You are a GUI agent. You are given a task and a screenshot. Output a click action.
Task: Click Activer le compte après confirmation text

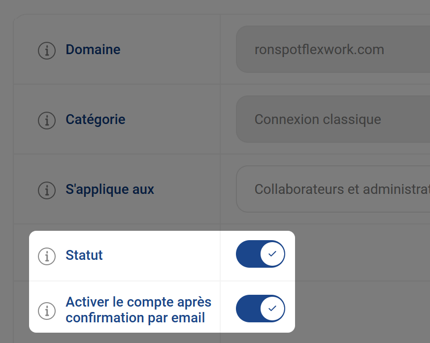pyautogui.click(x=138, y=308)
